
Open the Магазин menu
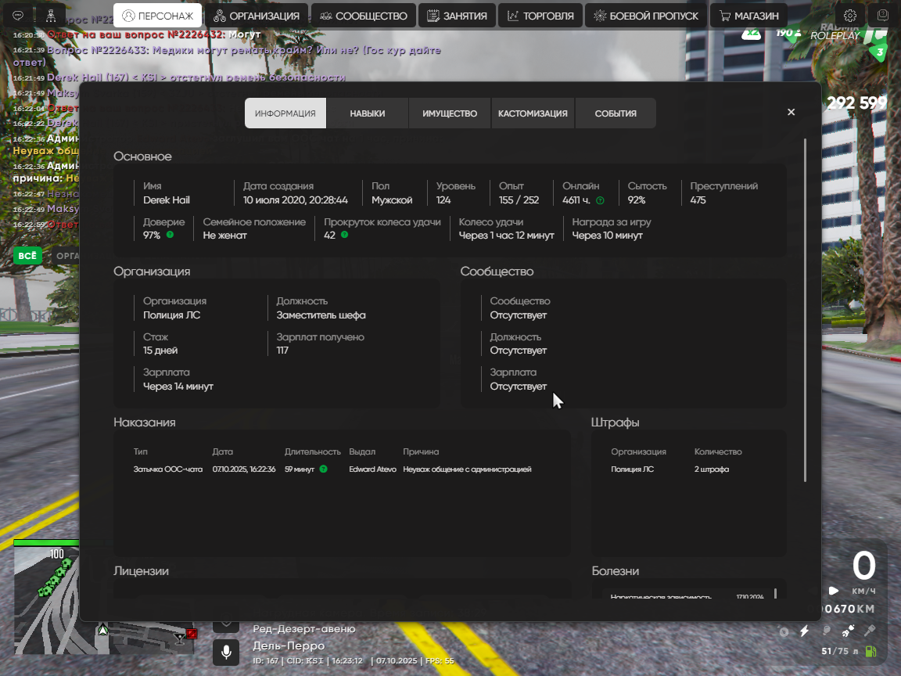(x=748, y=16)
